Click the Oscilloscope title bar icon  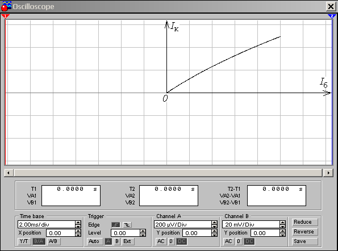[6, 6]
